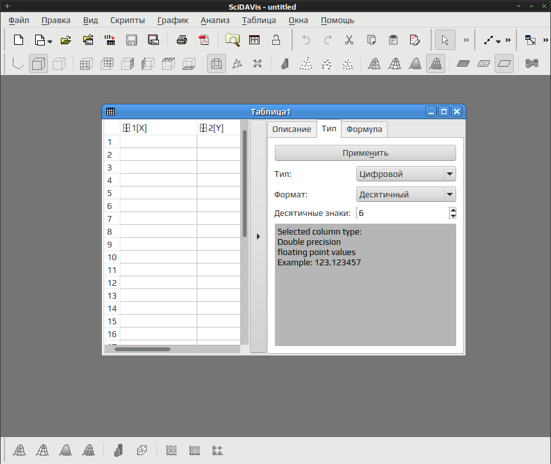
Task: Click the table's horizontal scrollbar
Action: [142, 349]
